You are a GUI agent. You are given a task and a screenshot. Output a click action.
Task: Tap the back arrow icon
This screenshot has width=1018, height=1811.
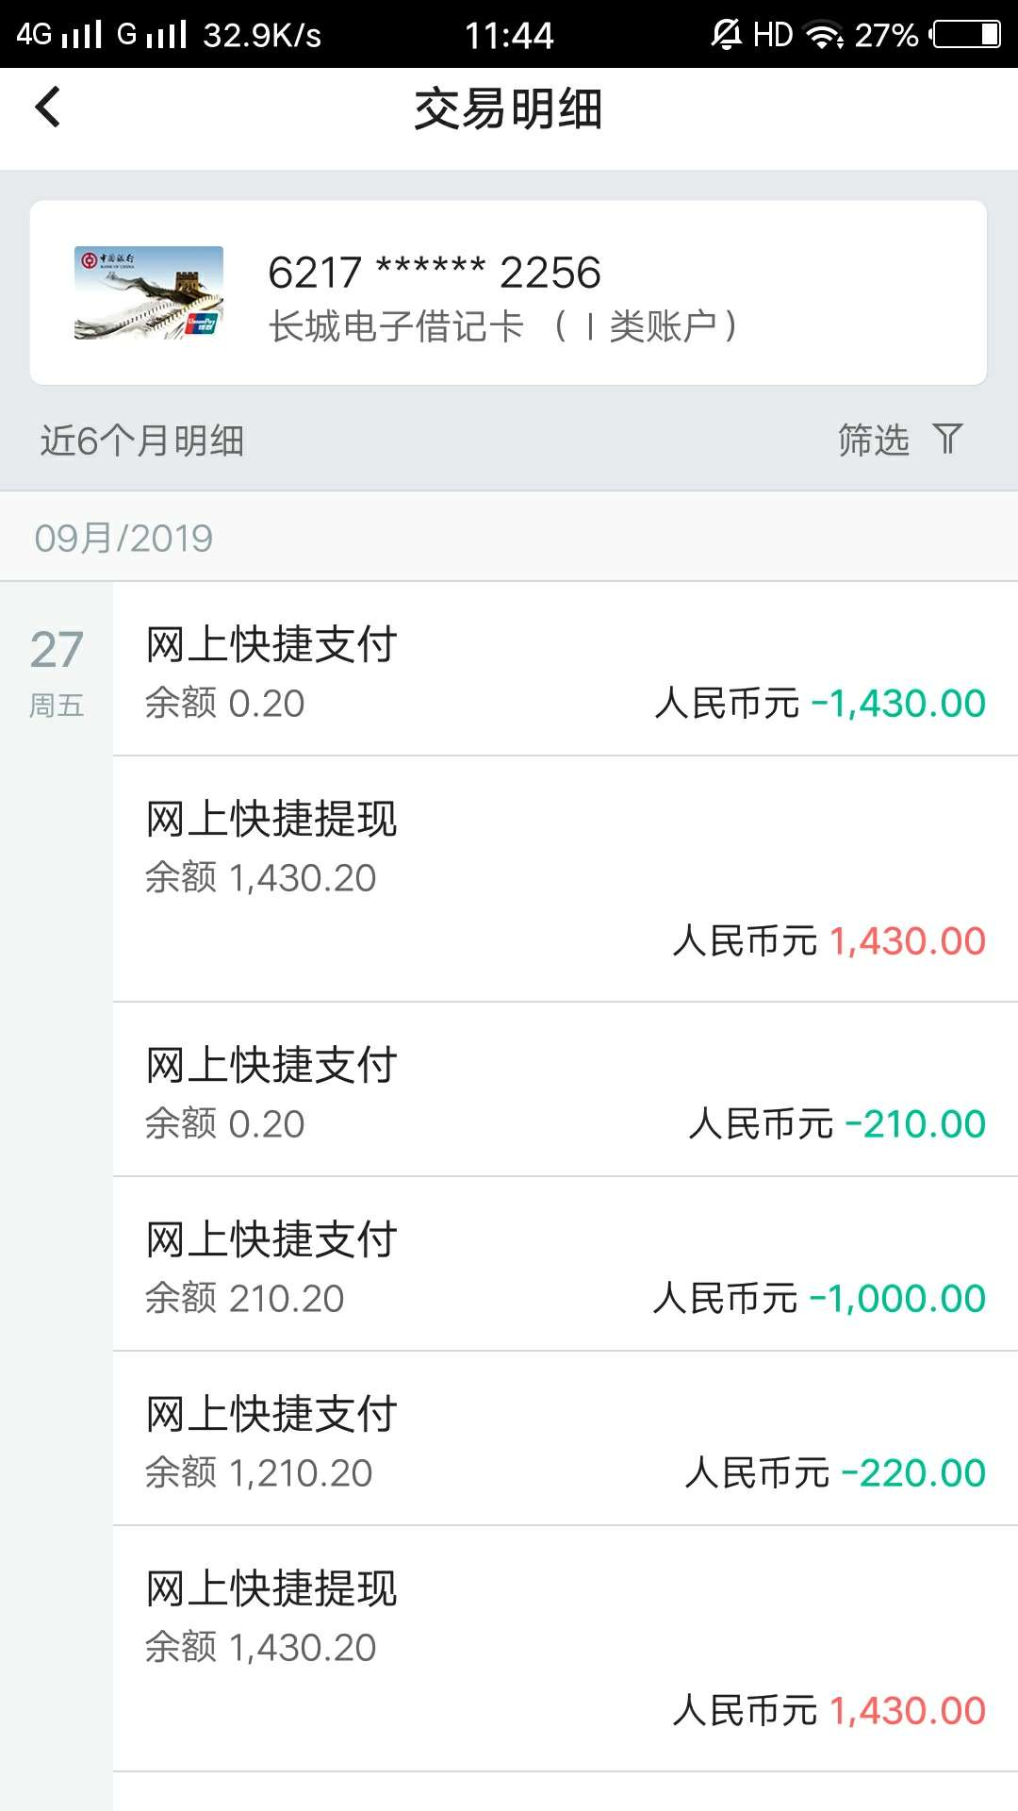point(48,107)
